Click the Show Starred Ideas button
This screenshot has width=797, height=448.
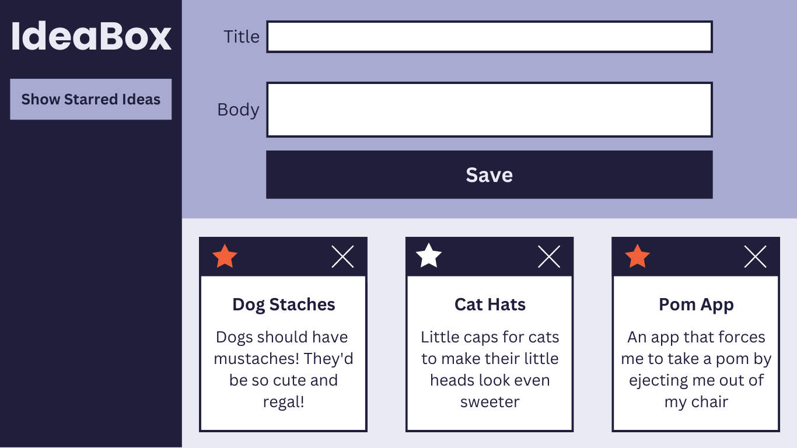pyautogui.click(x=90, y=99)
